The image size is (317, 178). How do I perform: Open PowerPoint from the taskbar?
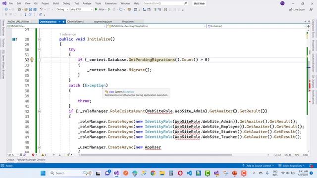pyautogui.click(x=234, y=173)
